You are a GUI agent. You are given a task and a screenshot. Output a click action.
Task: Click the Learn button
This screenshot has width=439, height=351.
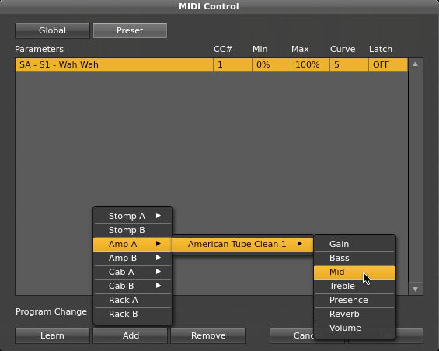tap(52, 335)
